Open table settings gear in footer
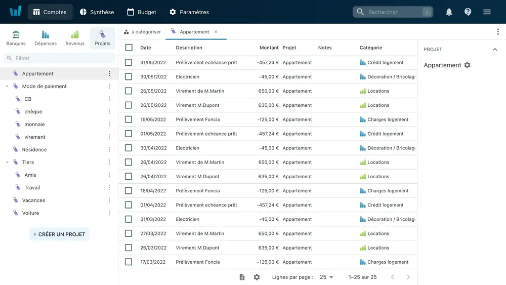506x285 pixels. point(257,277)
